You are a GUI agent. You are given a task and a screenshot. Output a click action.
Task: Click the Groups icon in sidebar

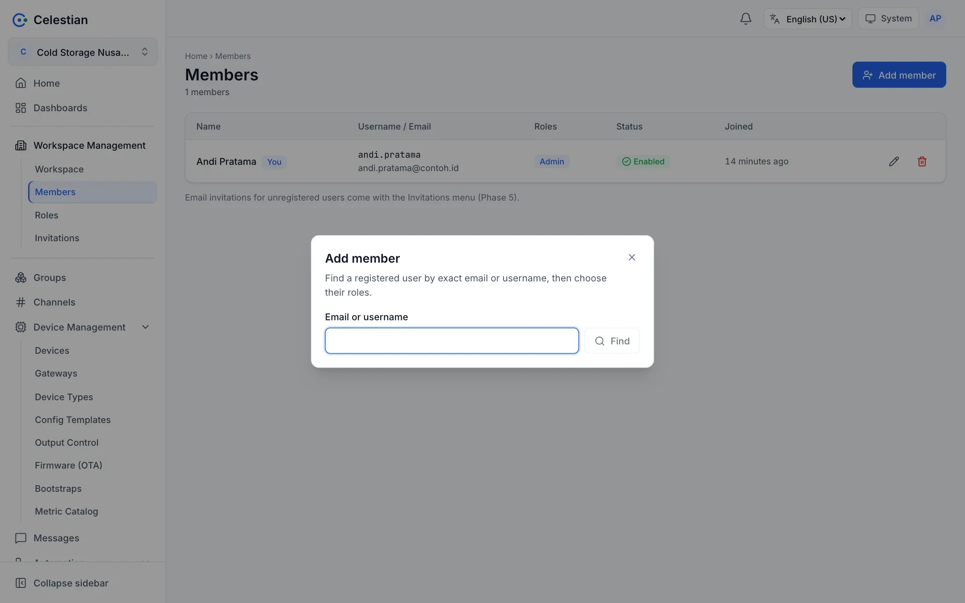[x=21, y=277]
